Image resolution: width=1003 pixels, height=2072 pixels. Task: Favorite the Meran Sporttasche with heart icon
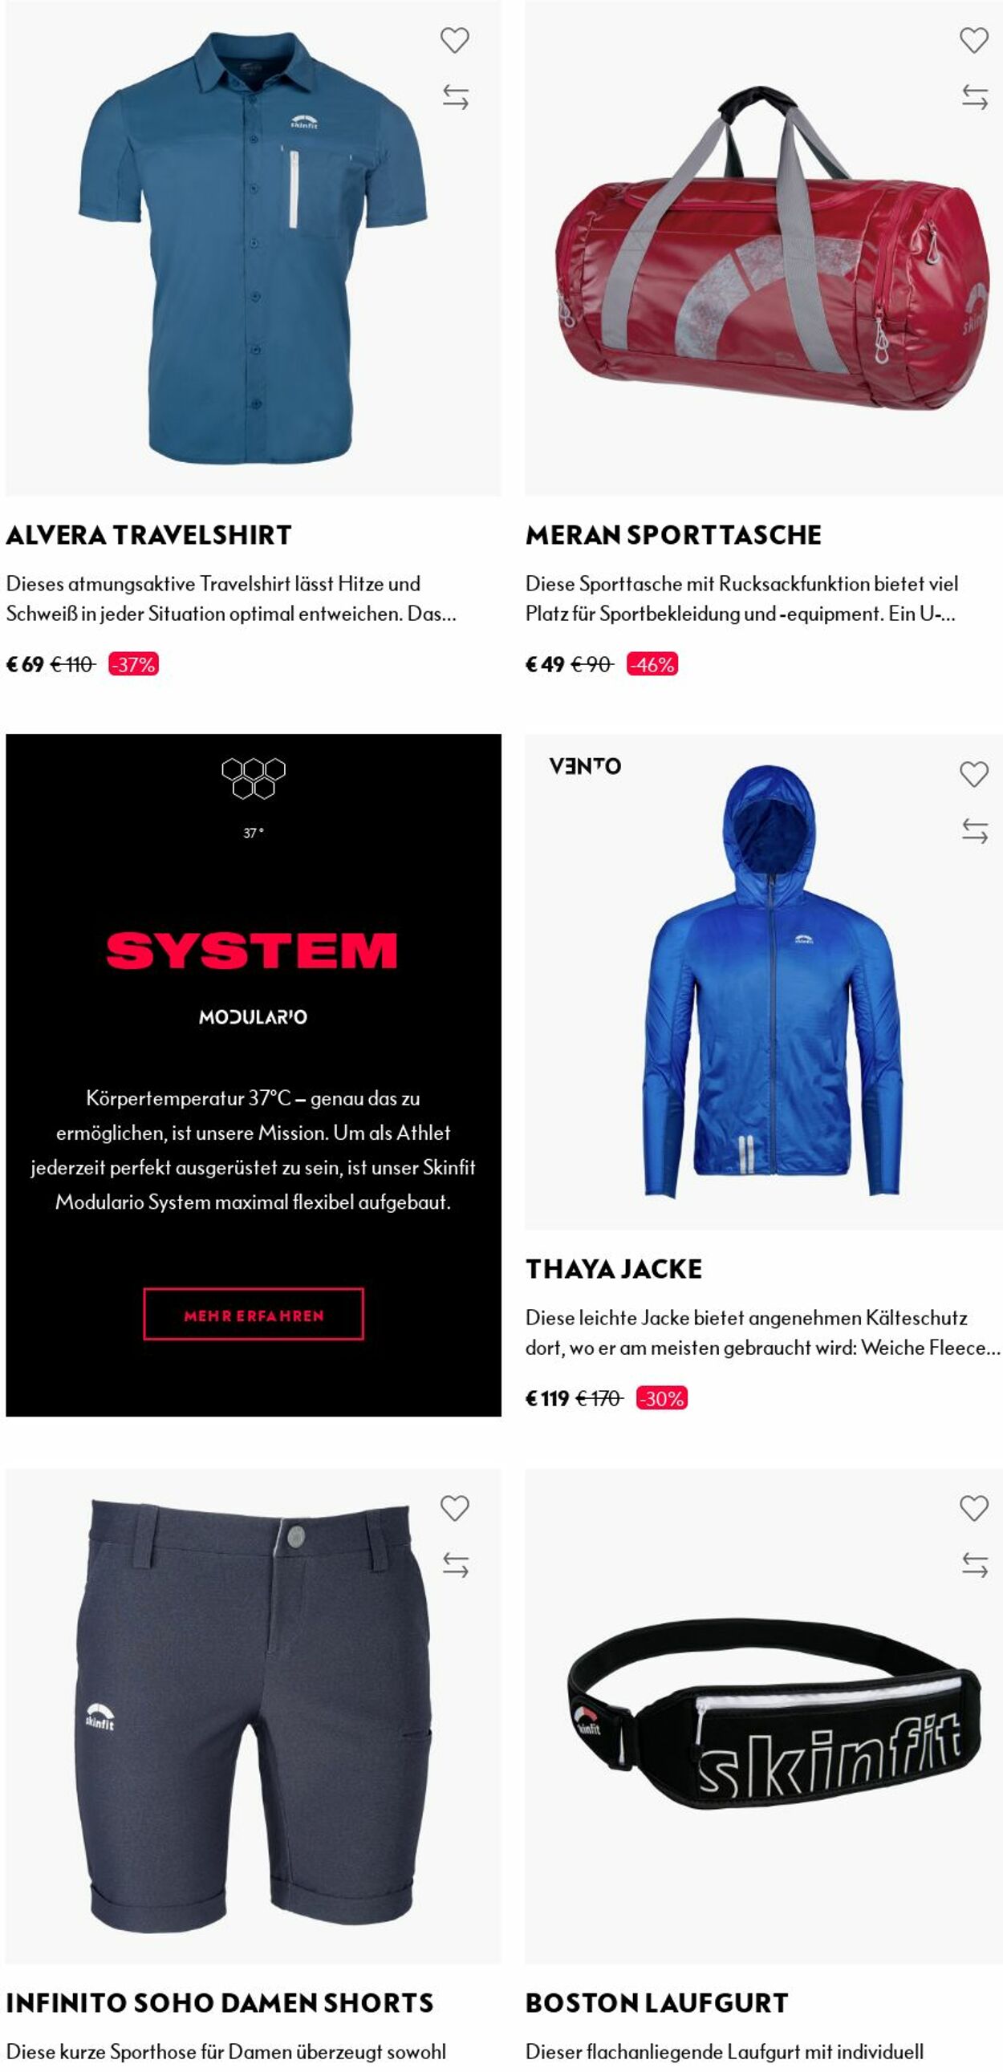coord(974,40)
